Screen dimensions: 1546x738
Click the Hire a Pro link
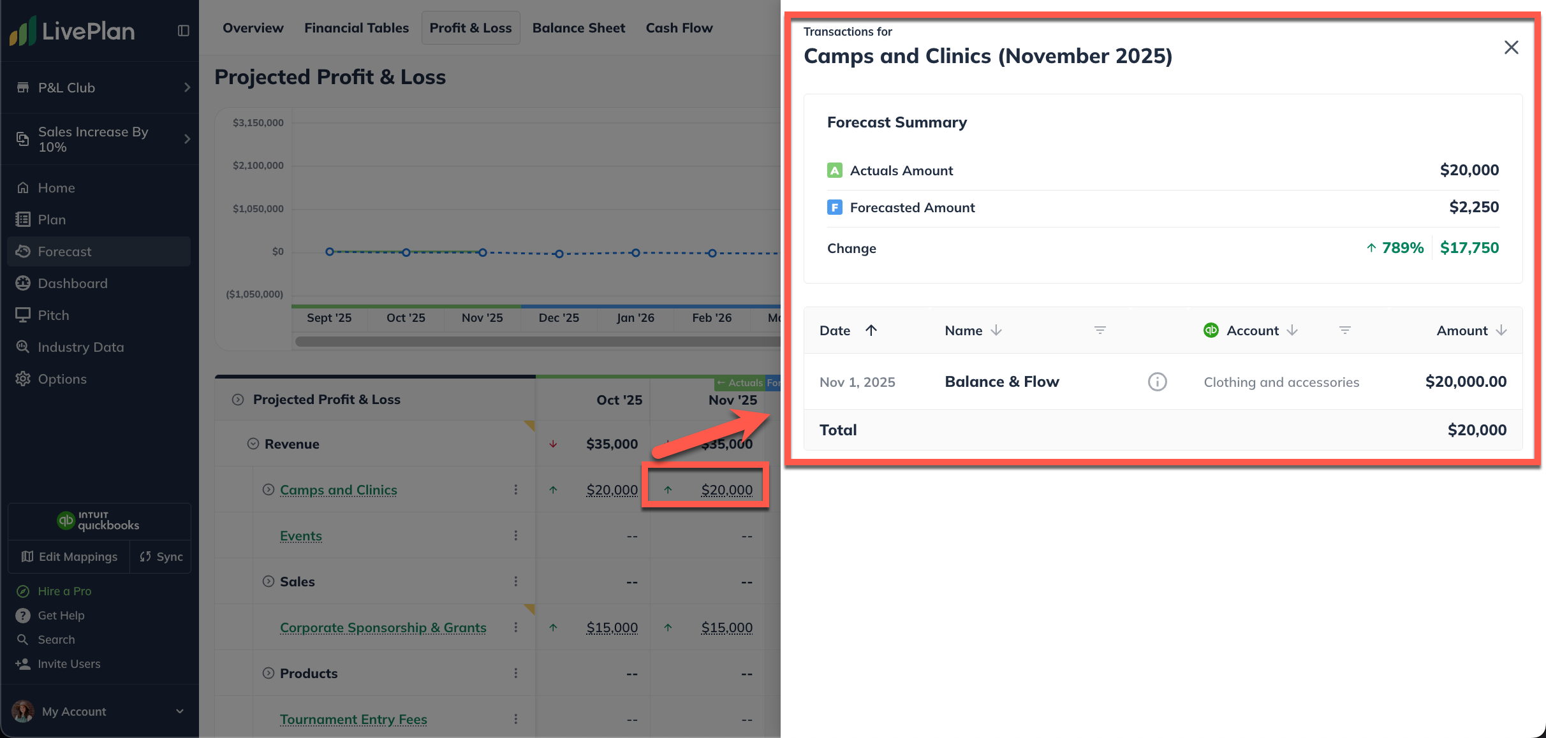click(64, 591)
